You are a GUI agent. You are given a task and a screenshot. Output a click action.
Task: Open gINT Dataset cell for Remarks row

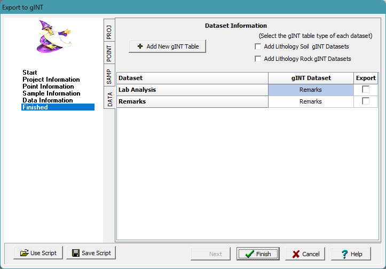pos(310,101)
